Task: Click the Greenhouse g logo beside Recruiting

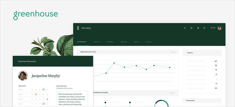Action: point(78,28)
